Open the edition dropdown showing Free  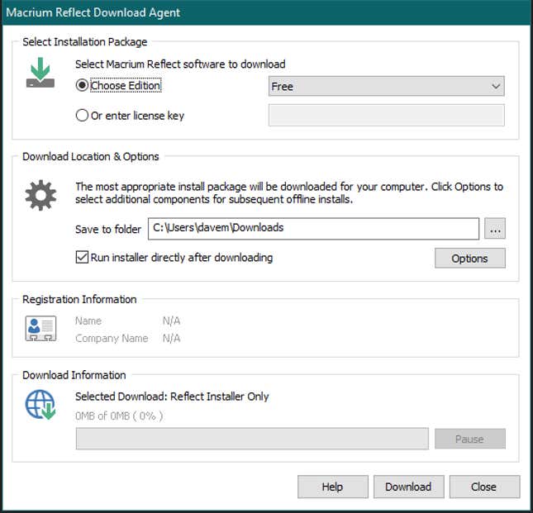(x=386, y=86)
